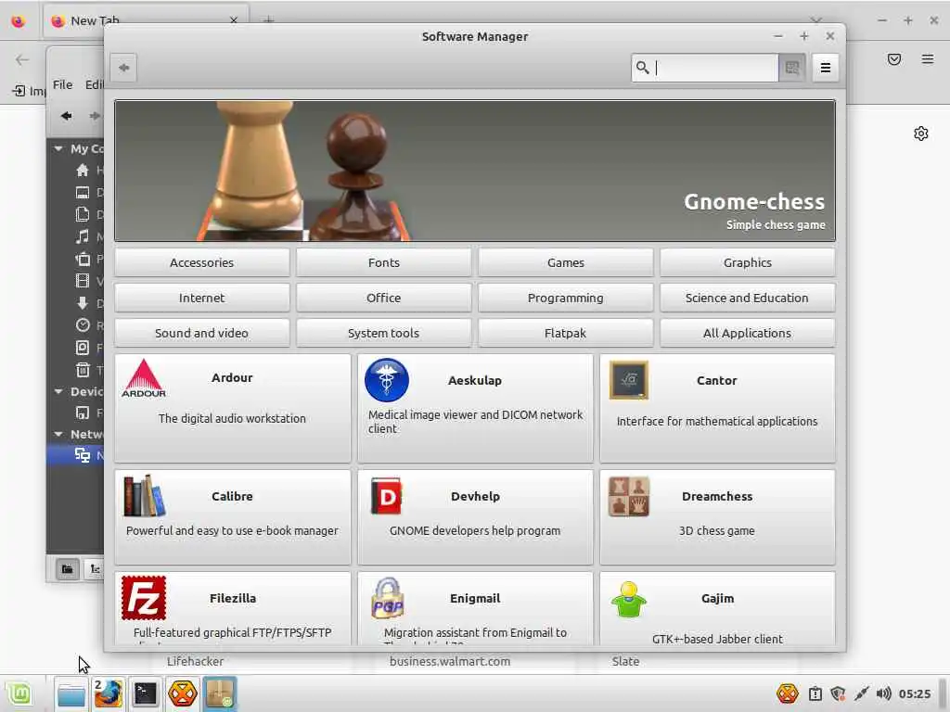Open the security shield tray icon
This screenshot has width=950, height=712.
[838, 693]
